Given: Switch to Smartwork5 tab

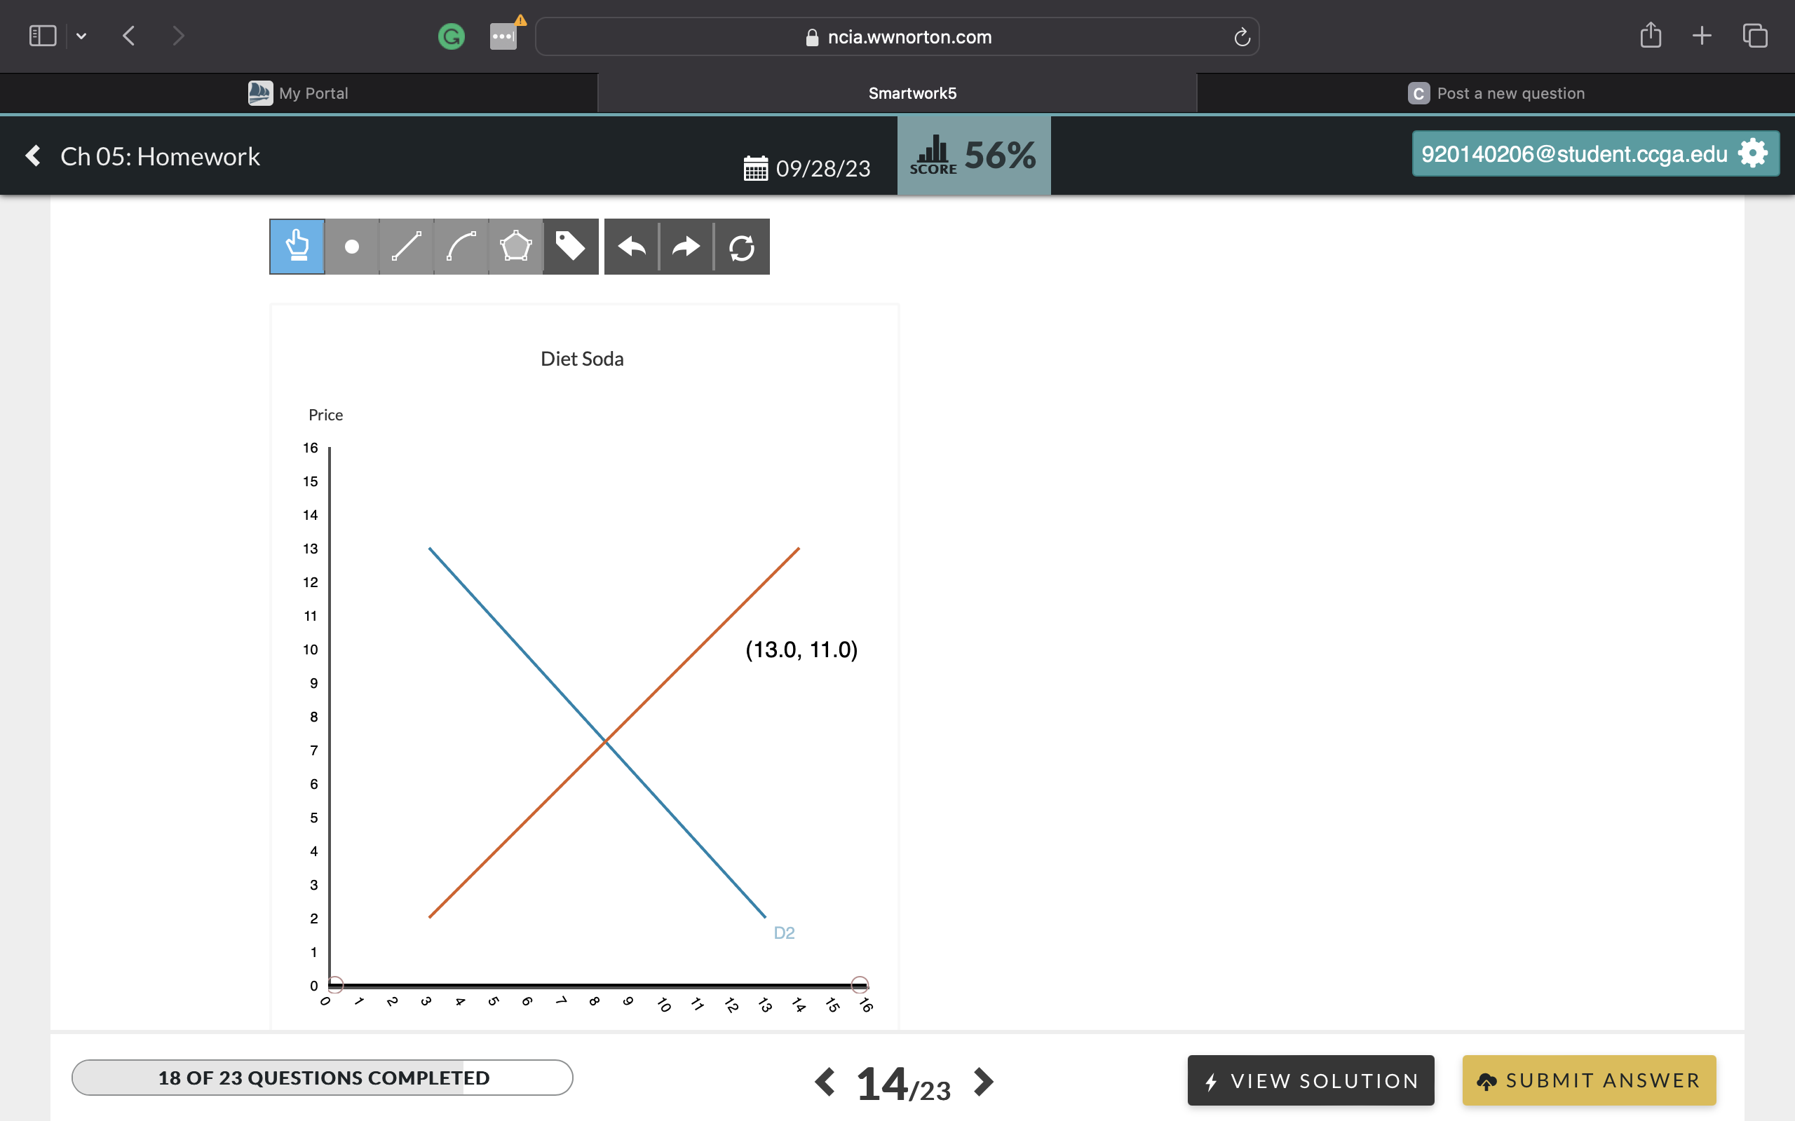Looking at the screenshot, I should [914, 93].
